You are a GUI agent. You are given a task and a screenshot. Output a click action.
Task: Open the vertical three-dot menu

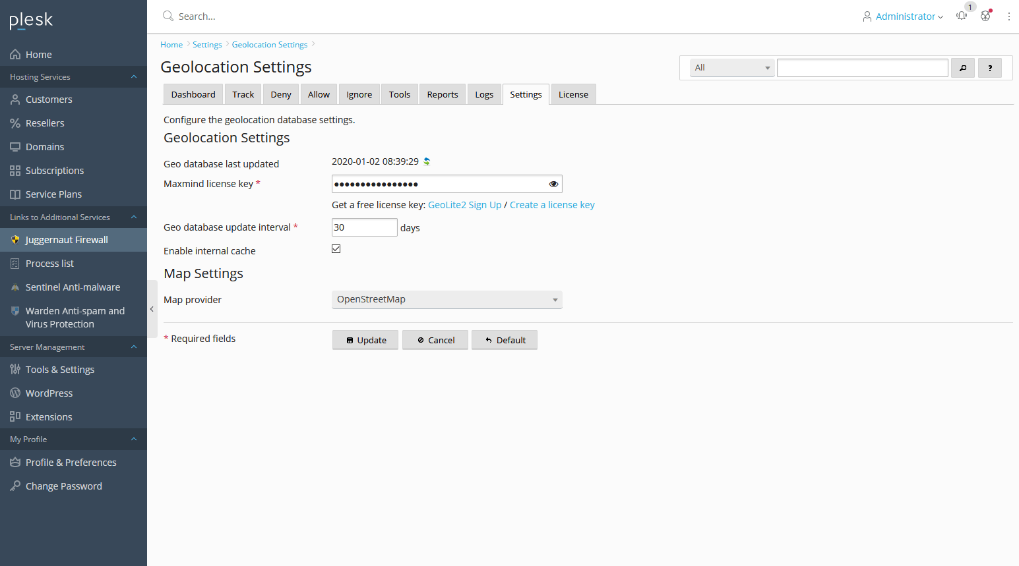click(x=1008, y=16)
